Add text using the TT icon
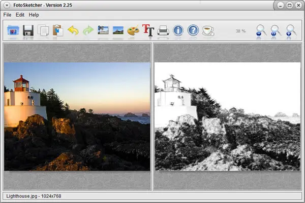The width and height of the screenshot is (305, 203). tap(148, 30)
